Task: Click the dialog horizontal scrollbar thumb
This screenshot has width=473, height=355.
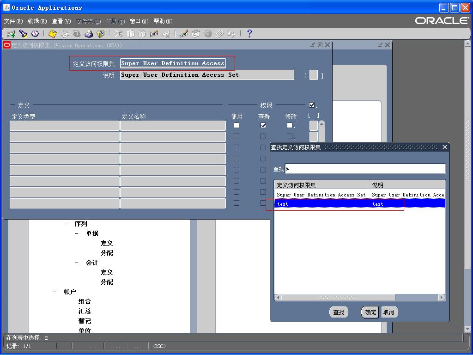Action: click(338, 297)
